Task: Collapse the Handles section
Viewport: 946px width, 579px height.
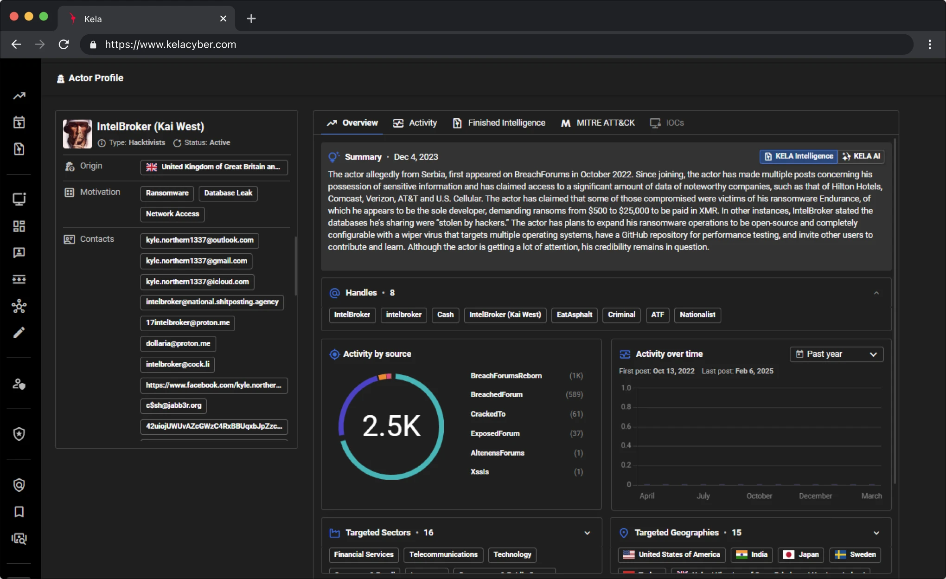Action: tap(876, 293)
